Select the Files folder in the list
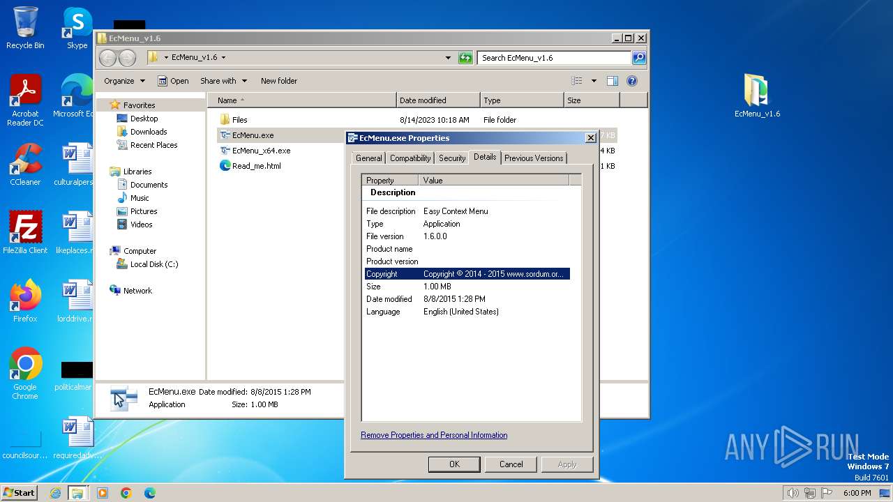 point(239,120)
